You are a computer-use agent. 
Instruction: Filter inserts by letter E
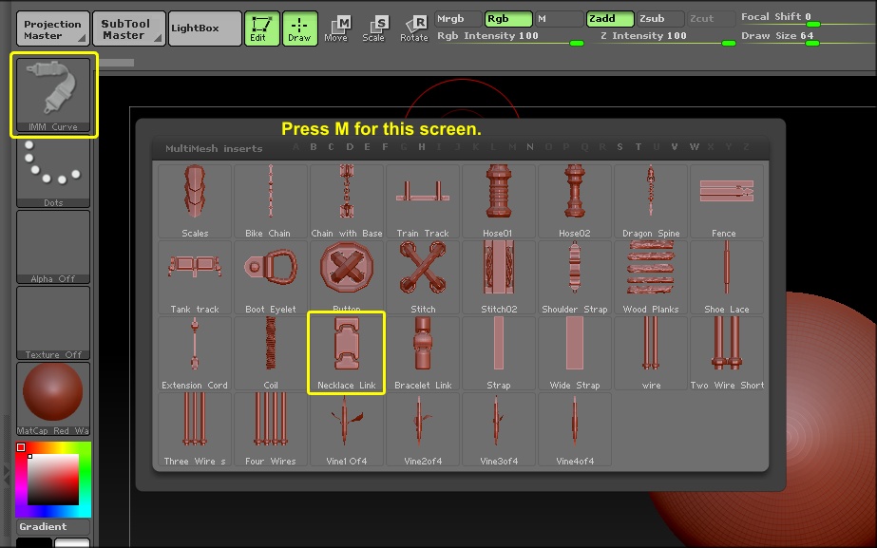pyautogui.click(x=367, y=147)
